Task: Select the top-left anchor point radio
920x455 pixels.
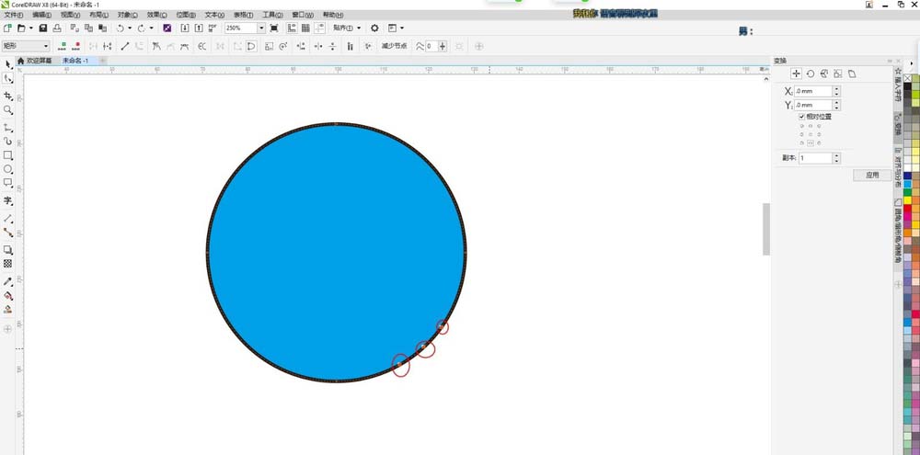Action: click(802, 126)
